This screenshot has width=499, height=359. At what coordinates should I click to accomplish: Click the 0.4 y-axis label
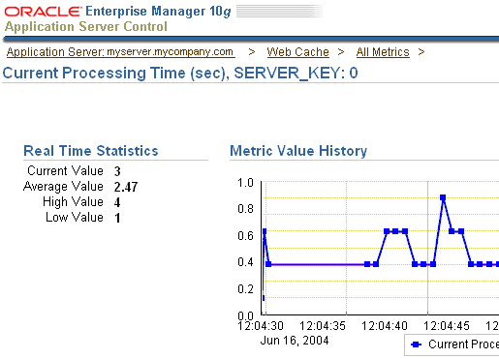coord(245,262)
